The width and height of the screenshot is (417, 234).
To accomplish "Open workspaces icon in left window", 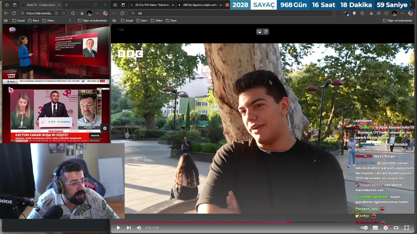I will [7, 5].
